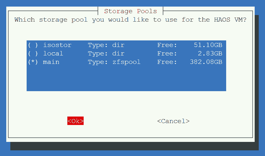Choose the local pool name
The image size is (265, 156).
coord(53,54)
